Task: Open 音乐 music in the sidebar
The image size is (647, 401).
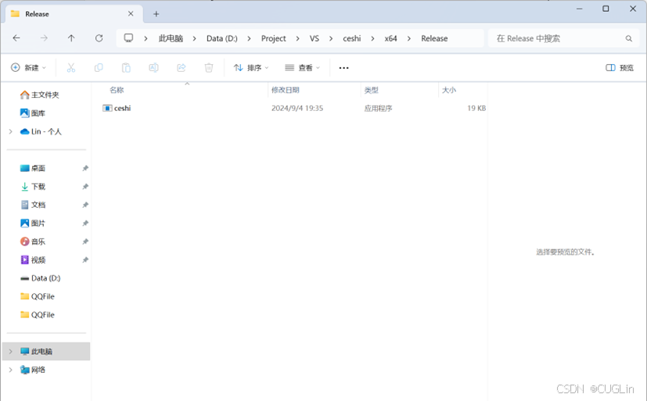Action: [33, 242]
